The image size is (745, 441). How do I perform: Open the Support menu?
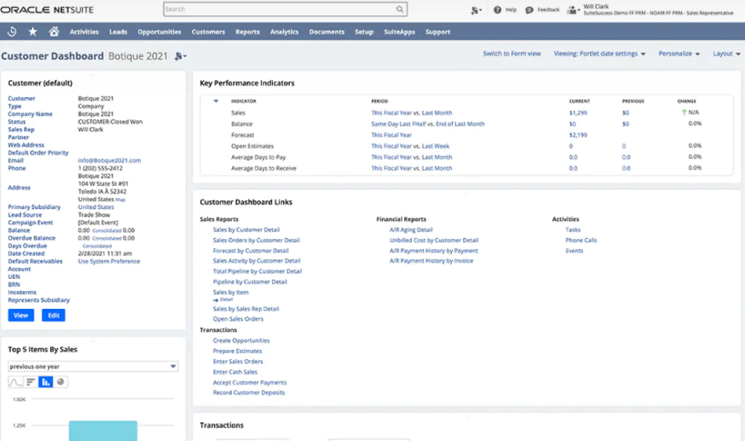(x=437, y=32)
